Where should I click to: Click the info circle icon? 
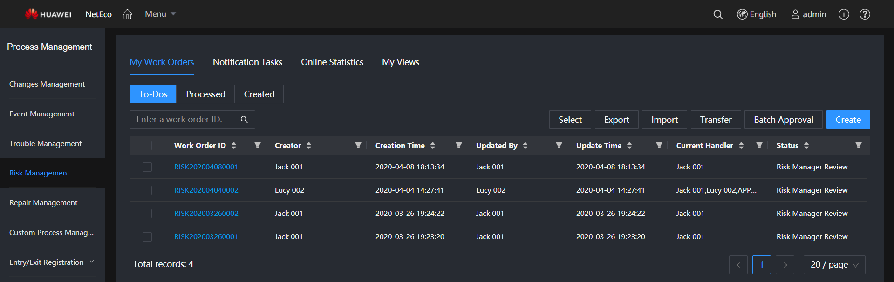click(844, 14)
